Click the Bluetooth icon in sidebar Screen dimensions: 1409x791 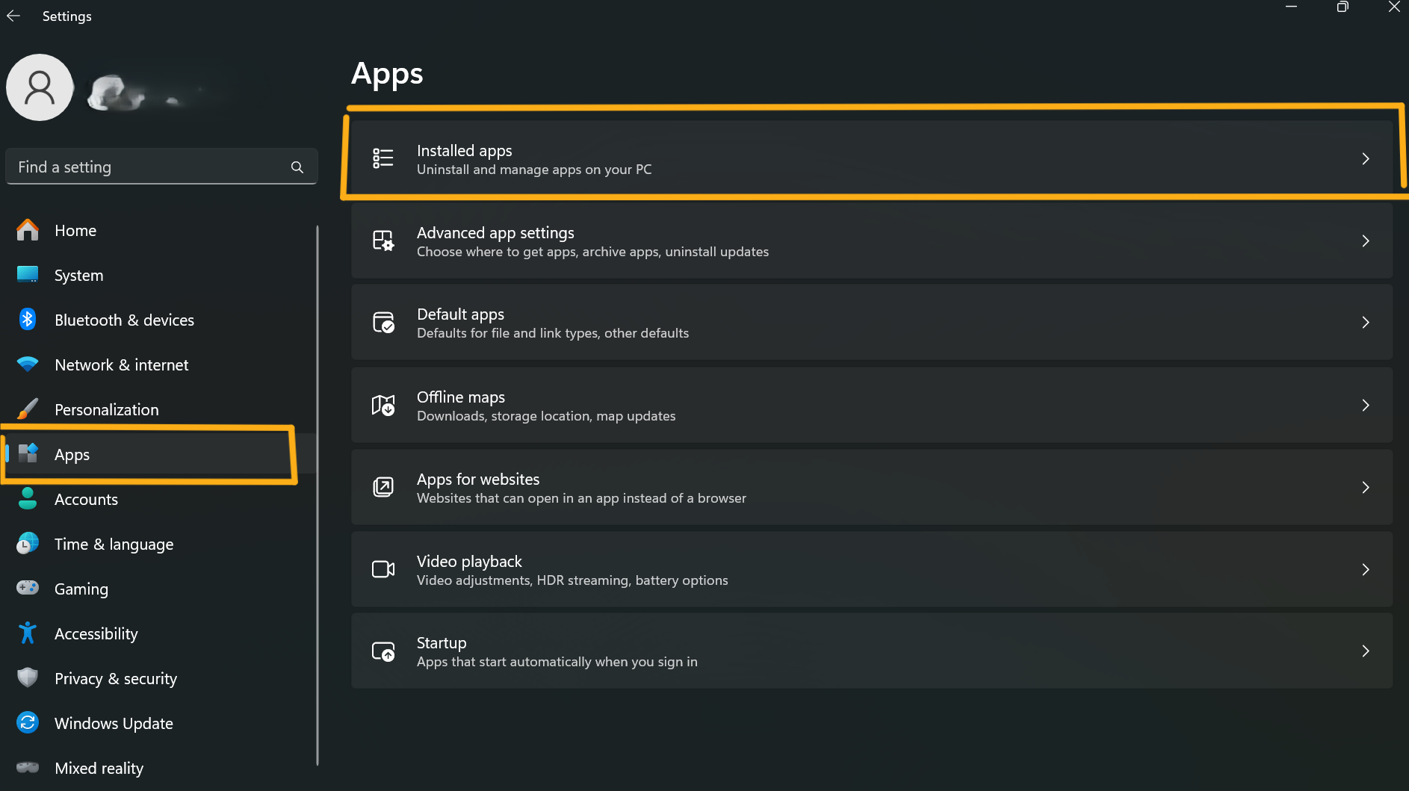coord(28,320)
